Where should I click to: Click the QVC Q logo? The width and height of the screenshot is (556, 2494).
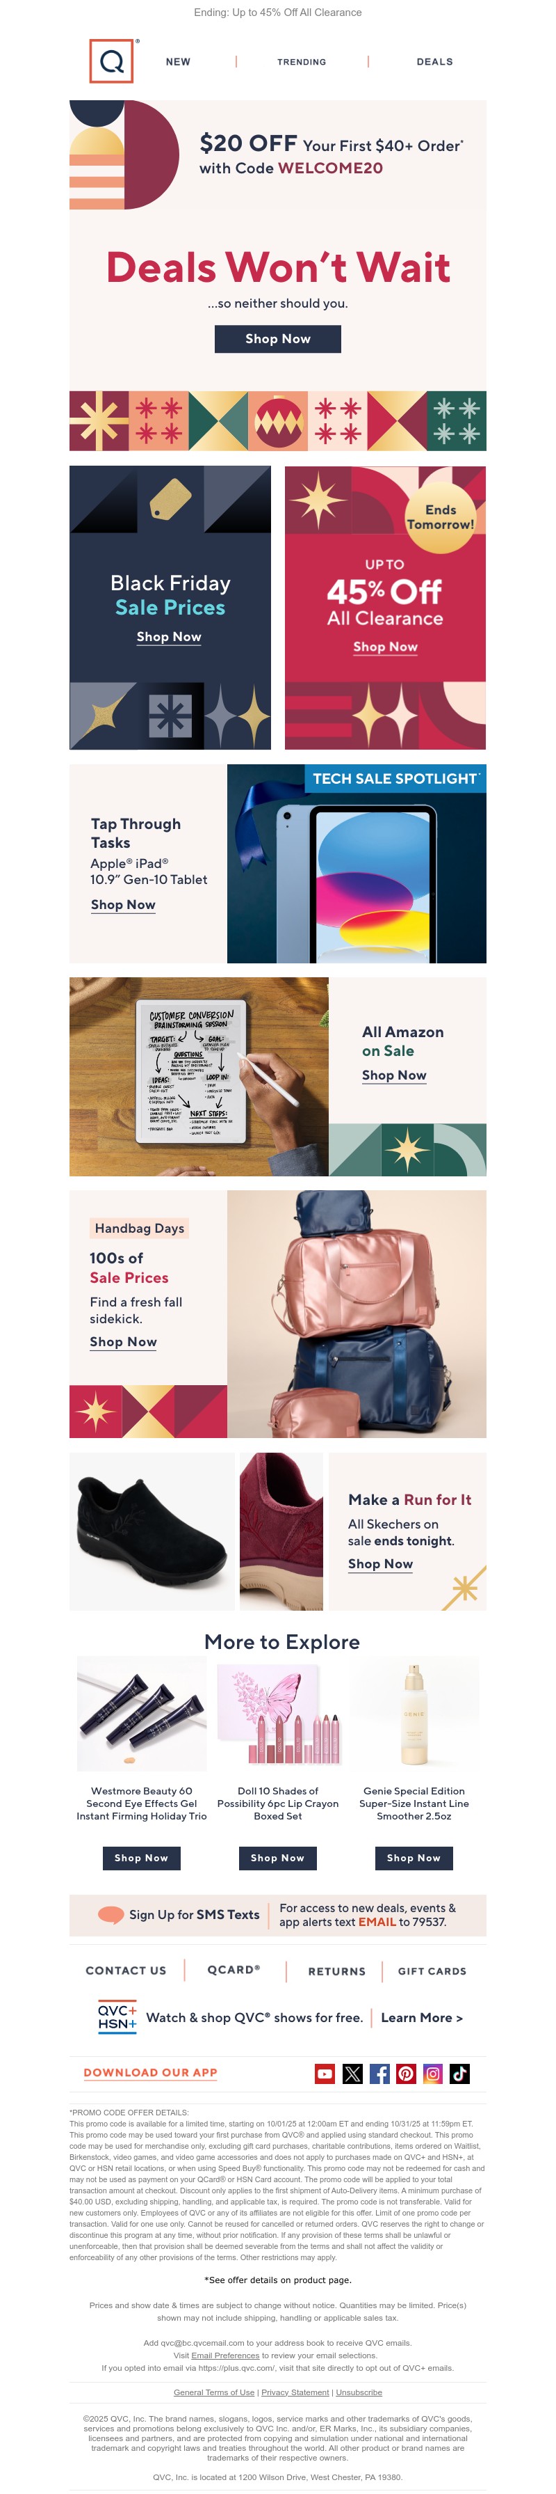pos(111,61)
